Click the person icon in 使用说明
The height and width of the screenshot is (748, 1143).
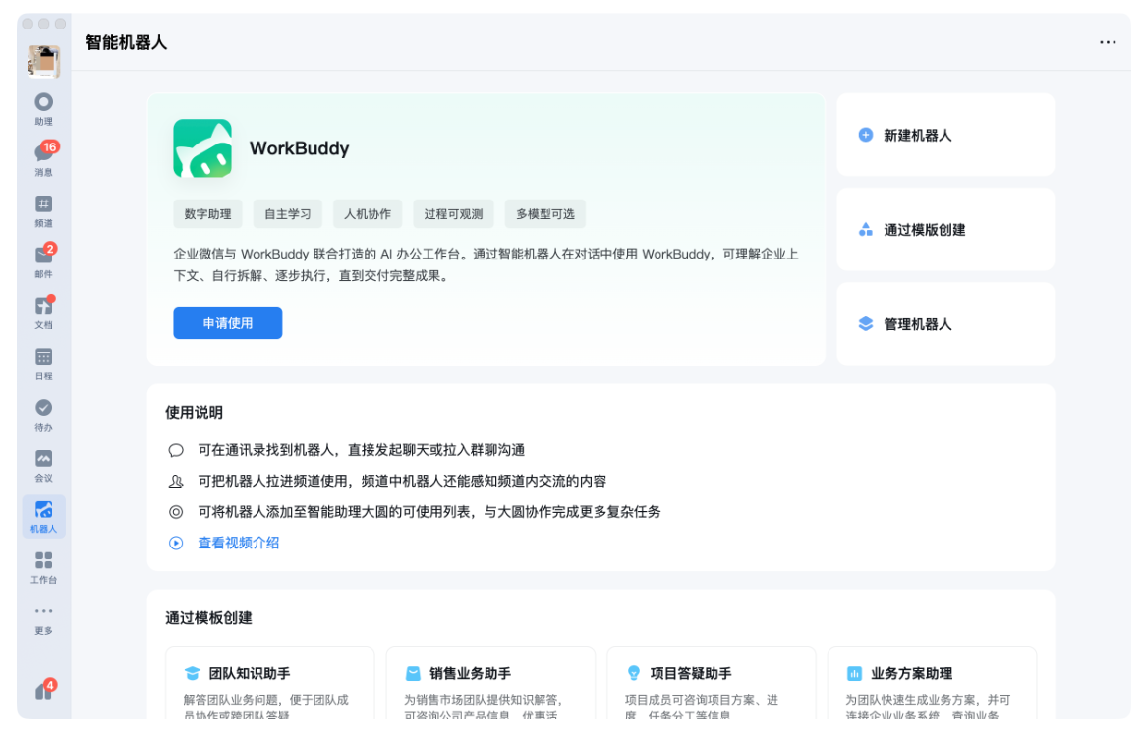(x=176, y=482)
